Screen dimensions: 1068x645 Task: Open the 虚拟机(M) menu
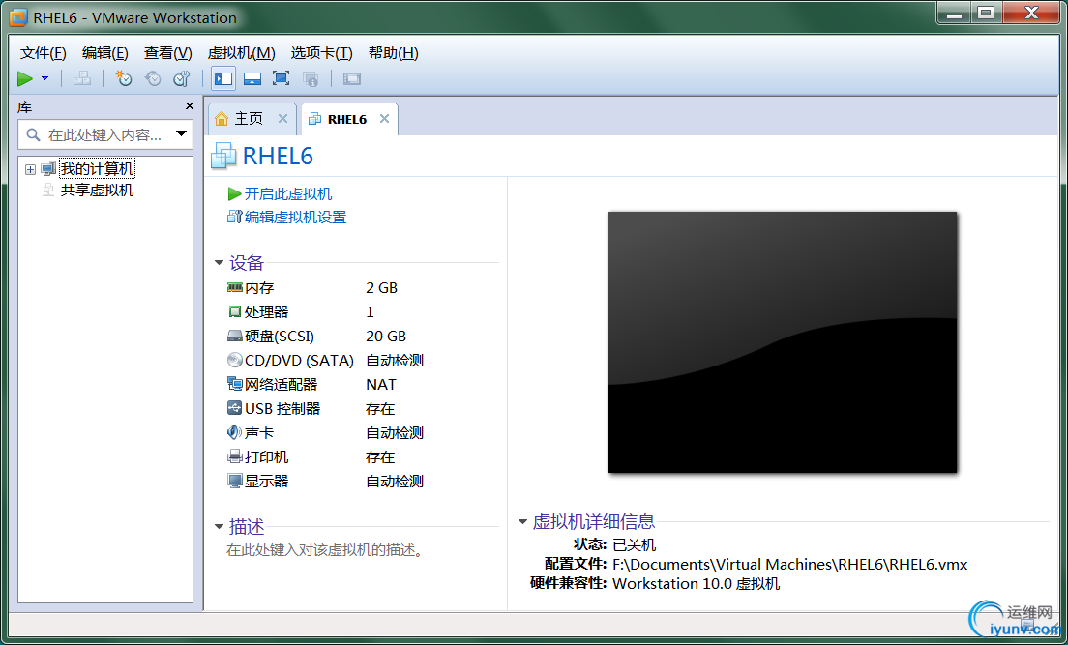tap(241, 52)
